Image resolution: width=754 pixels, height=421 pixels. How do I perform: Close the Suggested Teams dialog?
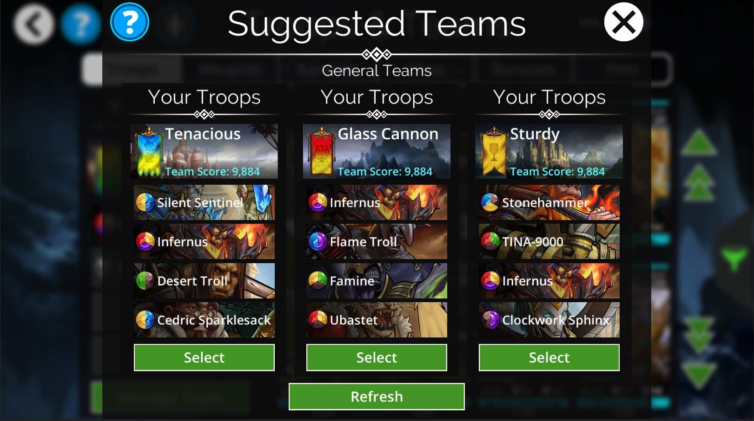click(x=623, y=22)
